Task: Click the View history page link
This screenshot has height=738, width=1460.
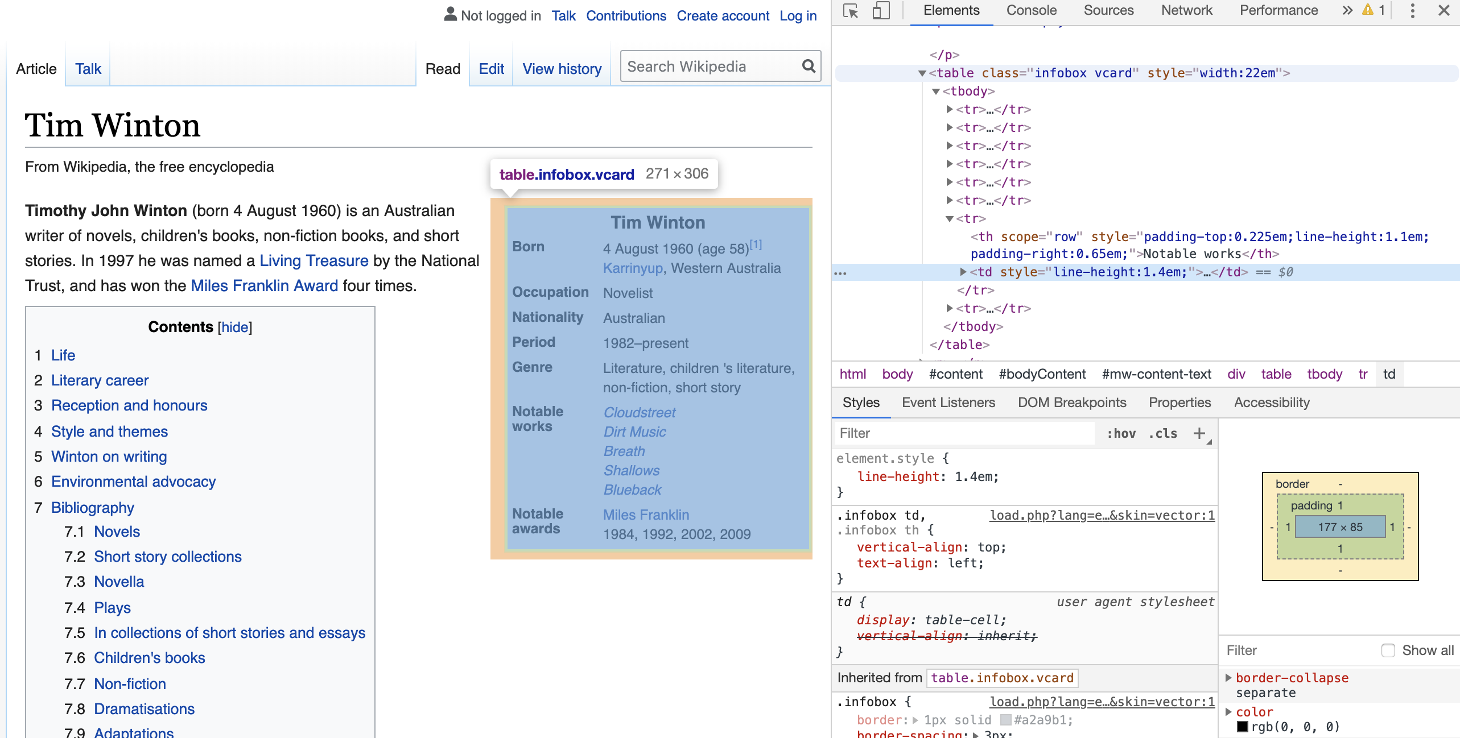Action: [x=562, y=69]
